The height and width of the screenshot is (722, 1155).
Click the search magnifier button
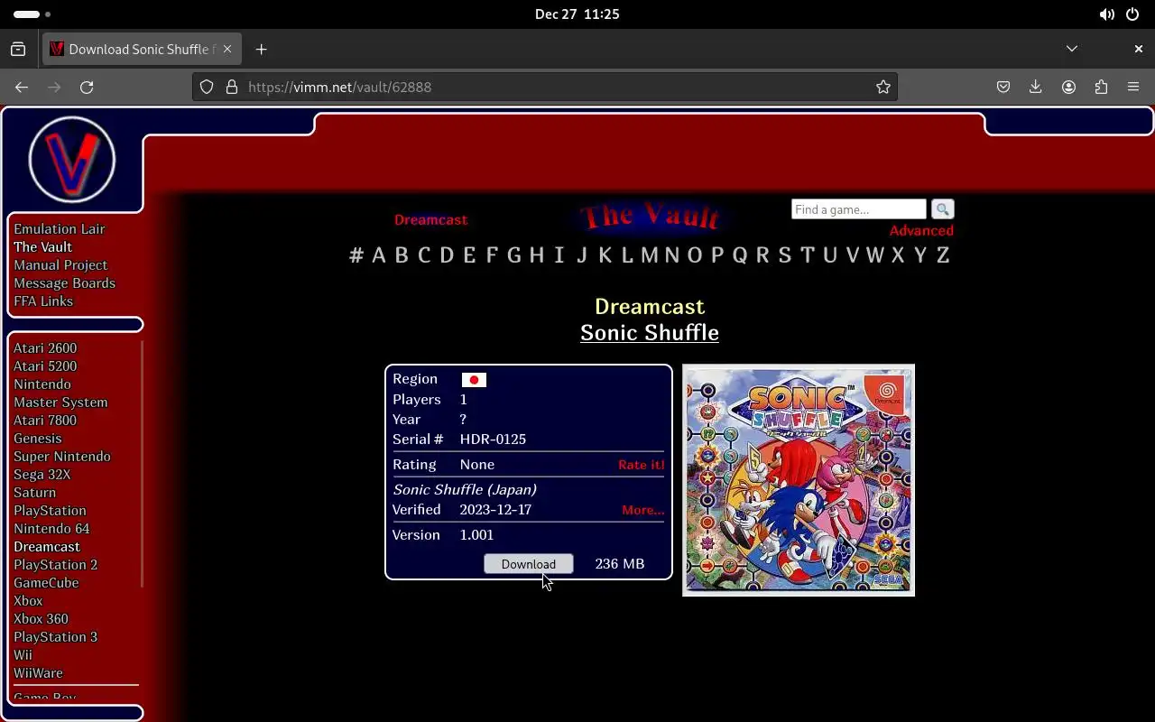942,209
